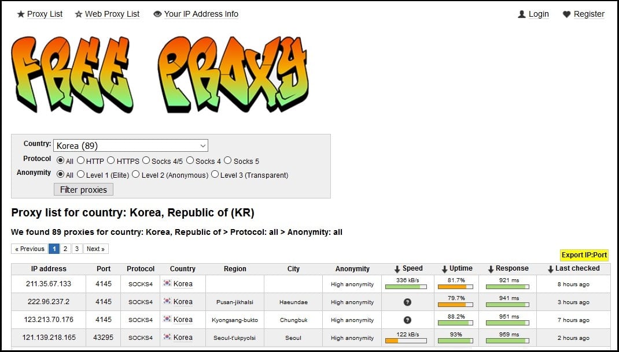
Task: Click the Protocol column header
Action: tap(141, 269)
